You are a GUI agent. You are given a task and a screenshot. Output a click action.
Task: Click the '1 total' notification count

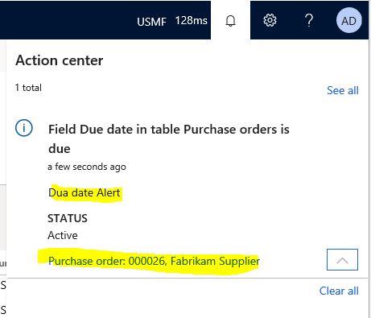pyautogui.click(x=28, y=88)
